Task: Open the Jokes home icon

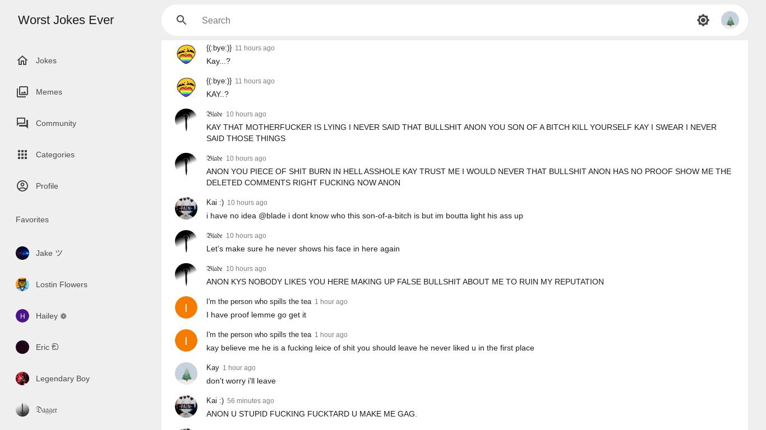Action: click(x=22, y=60)
